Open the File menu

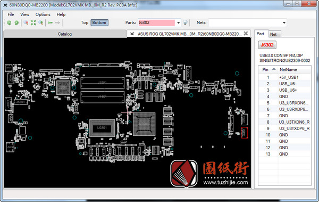point(11,14)
